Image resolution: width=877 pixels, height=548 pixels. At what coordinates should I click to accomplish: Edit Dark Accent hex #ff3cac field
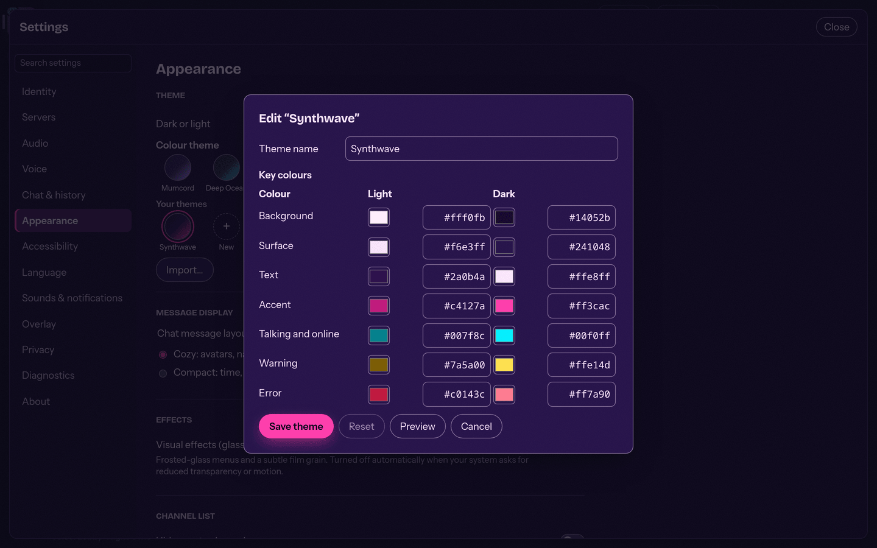[x=582, y=306]
